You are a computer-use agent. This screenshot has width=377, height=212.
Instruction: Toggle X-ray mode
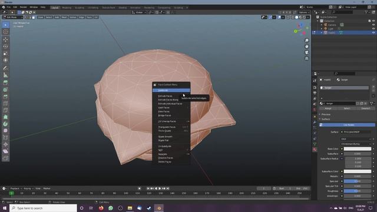[x=288, y=17]
